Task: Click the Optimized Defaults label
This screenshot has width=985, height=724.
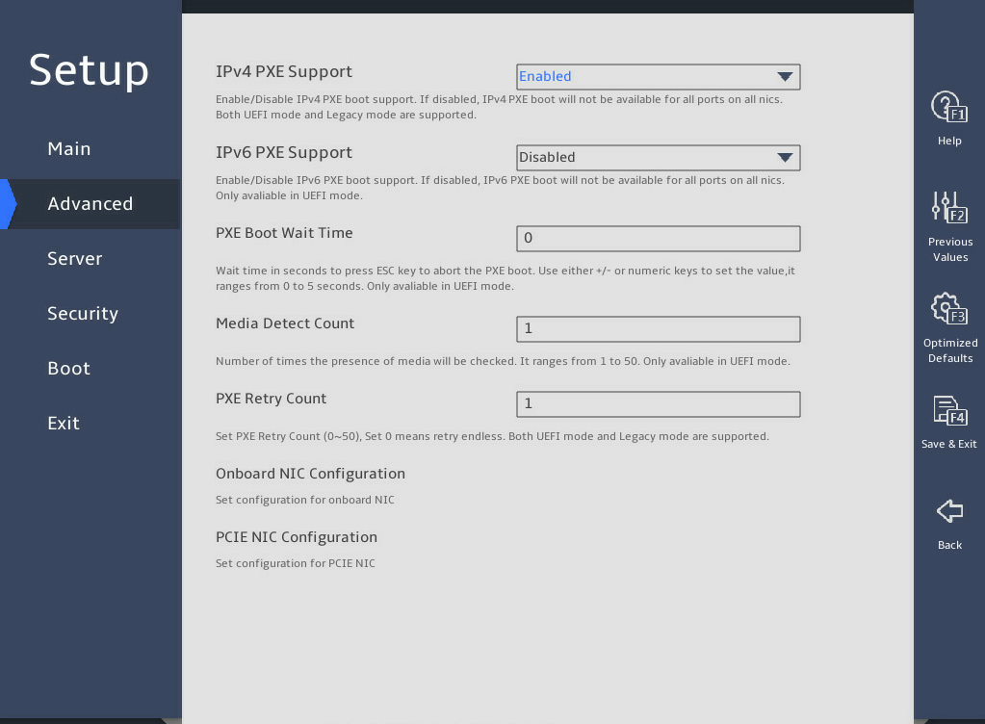Action: pos(949,350)
